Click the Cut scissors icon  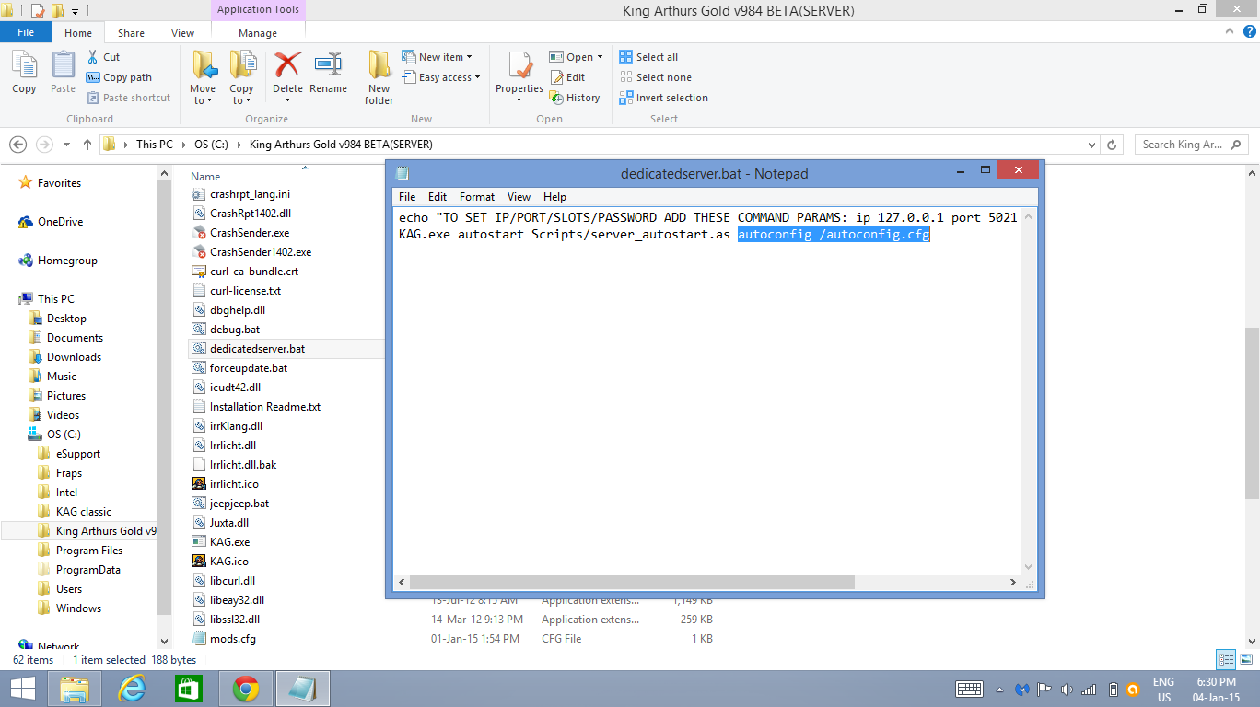pos(94,57)
